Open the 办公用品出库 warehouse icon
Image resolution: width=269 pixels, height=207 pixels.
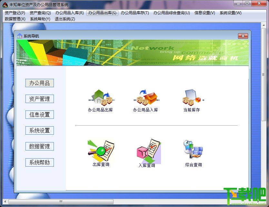click(101, 98)
